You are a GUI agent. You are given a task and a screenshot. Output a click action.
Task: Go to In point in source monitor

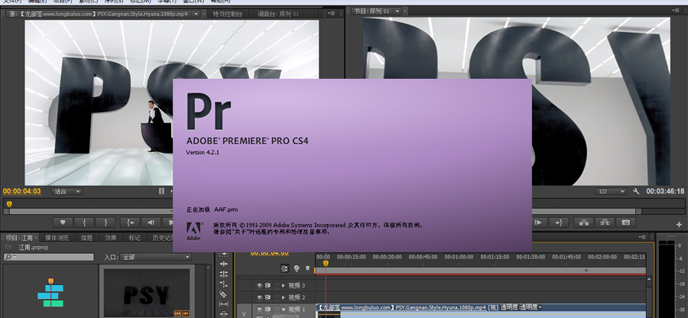coord(130,222)
